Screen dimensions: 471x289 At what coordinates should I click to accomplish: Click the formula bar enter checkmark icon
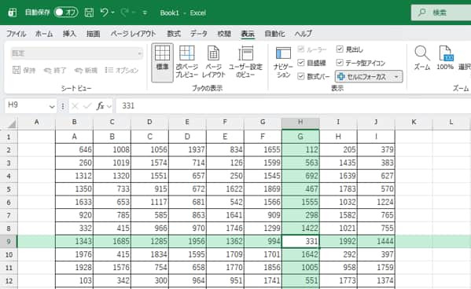pos(87,106)
